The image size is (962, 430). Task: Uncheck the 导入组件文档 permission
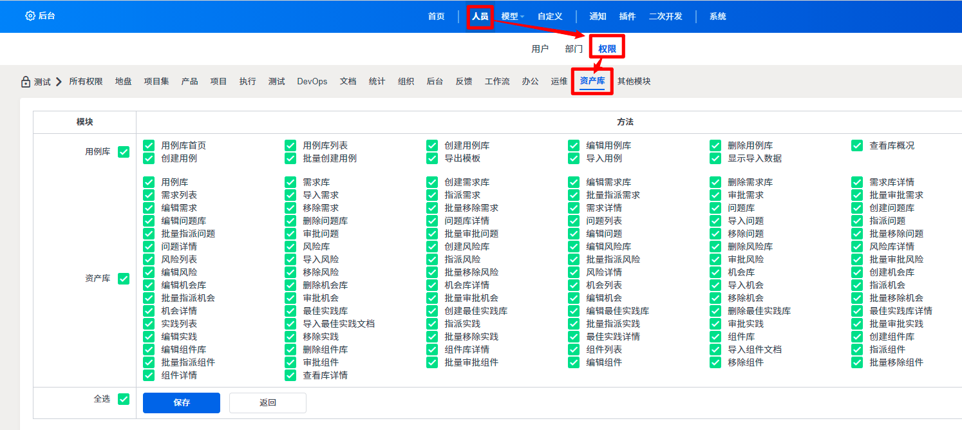pyautogui.click(x=715, y=350)
